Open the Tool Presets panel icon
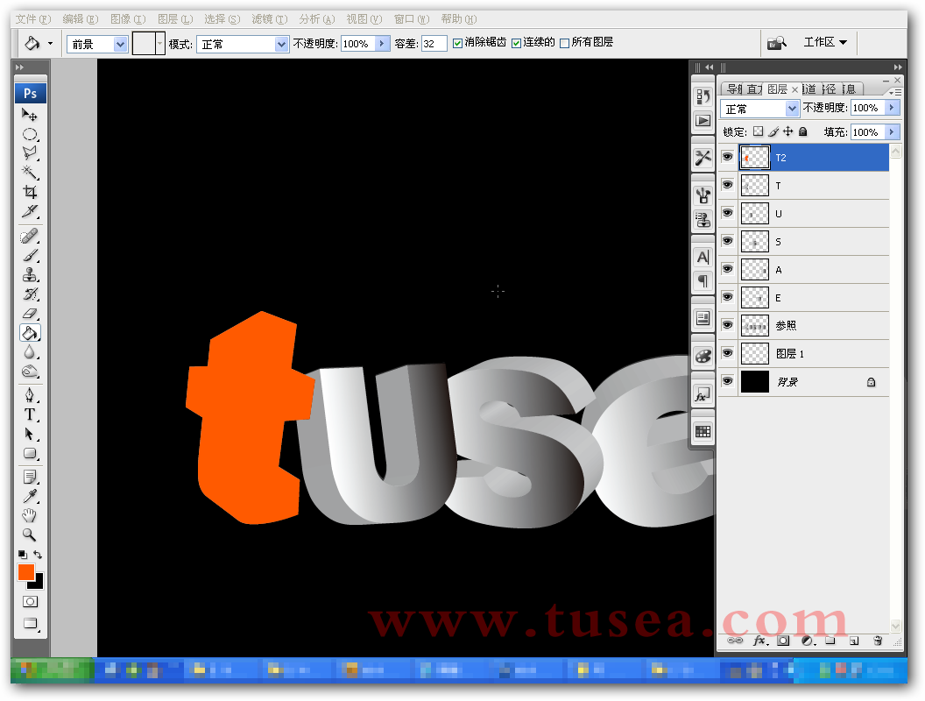Image resolution: width=925 pixels, height=701 pixels. [703, 158]
